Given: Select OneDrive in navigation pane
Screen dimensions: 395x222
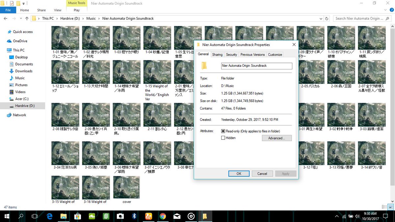Looking at the screenshot, I should 20,41.
